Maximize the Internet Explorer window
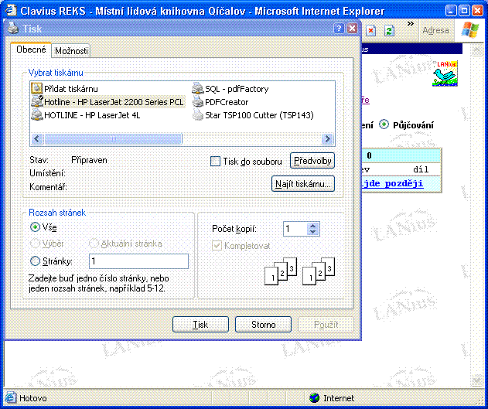488x409 pixels. (x=464, y=11)
